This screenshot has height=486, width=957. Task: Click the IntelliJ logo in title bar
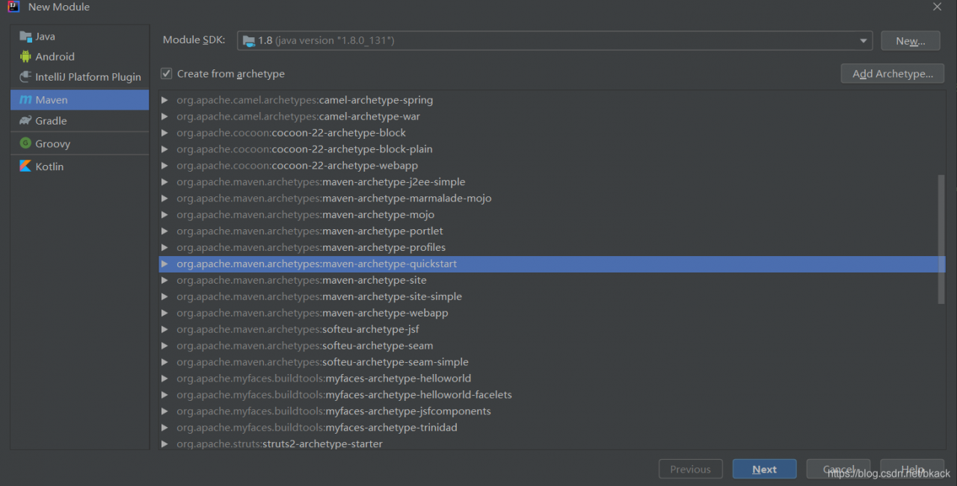click(x=13, y=7)
